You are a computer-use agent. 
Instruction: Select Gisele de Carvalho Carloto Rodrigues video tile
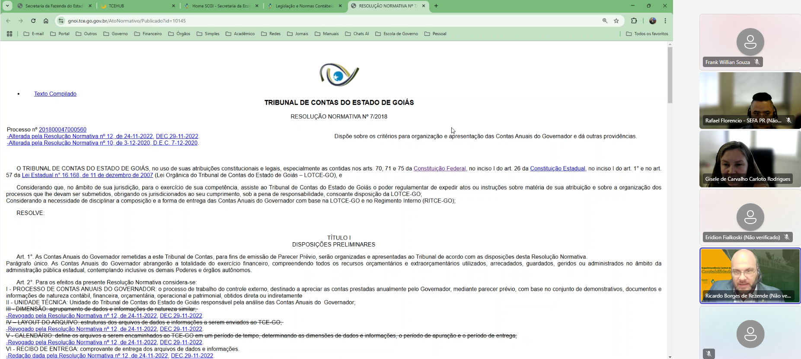[750, 159]
